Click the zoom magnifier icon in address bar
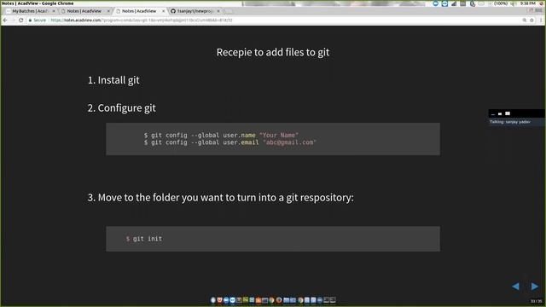The image size is (546, 307). 525,20
